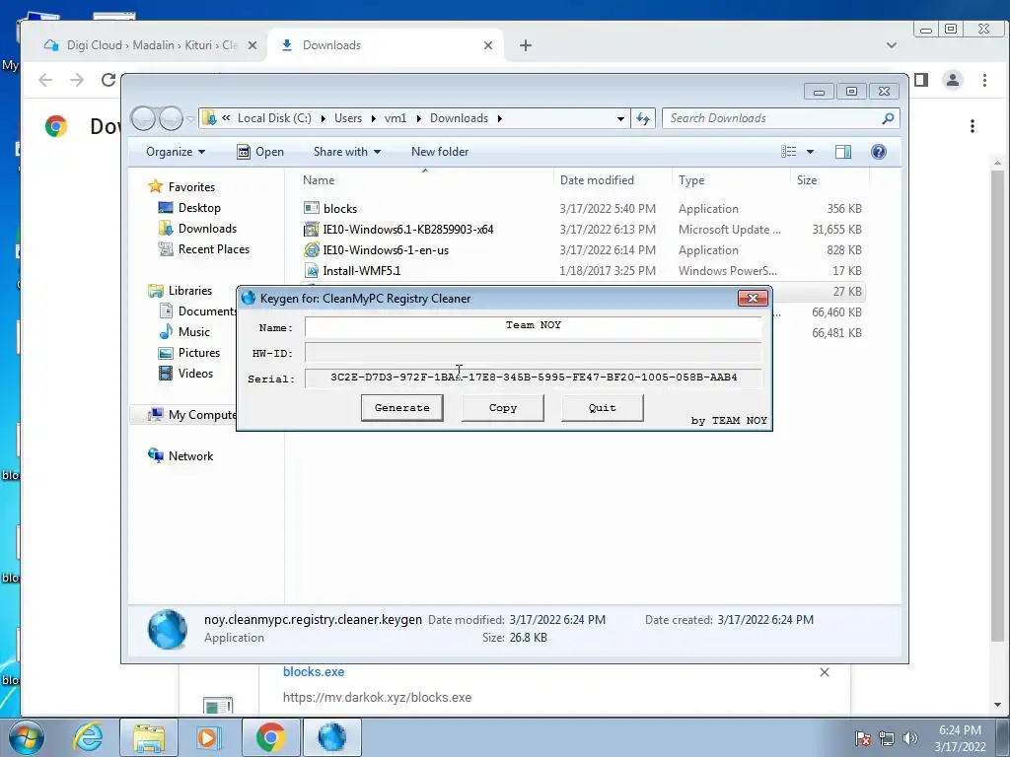The image size is (1010, 757).
Task: Close the CleanMyPC keygen dialog
Action: pyautogui.click(x=753, y=298)
